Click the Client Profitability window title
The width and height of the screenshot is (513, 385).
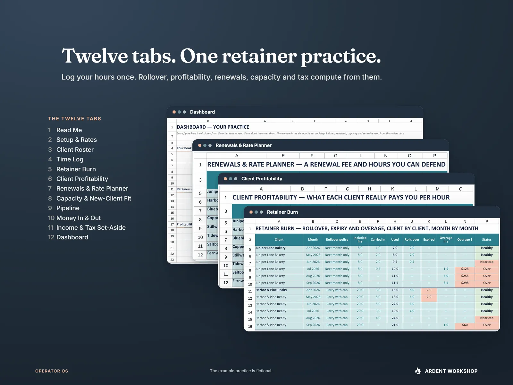tap(262, 179)
